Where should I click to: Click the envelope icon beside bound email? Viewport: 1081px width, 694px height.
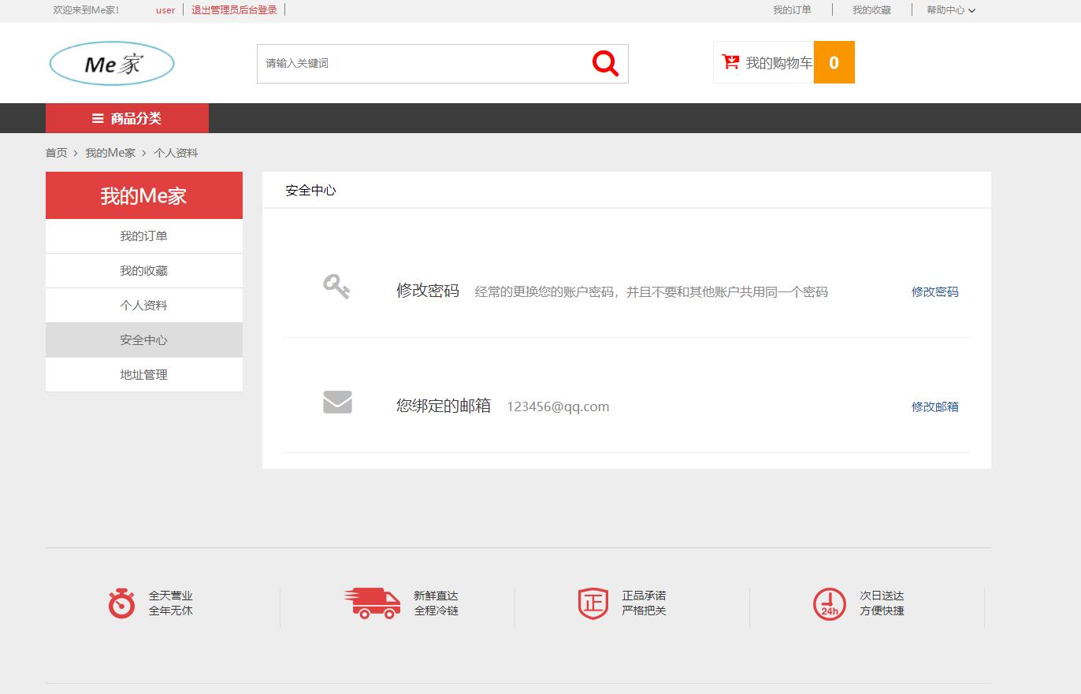coord(337,402)
